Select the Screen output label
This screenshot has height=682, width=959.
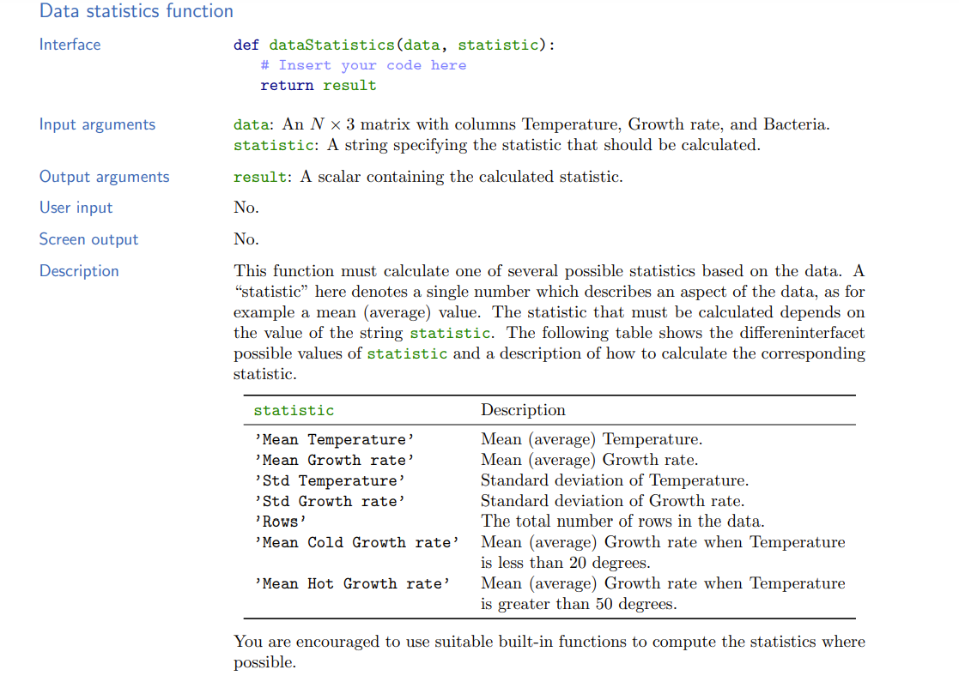click(x=87, y=238)
